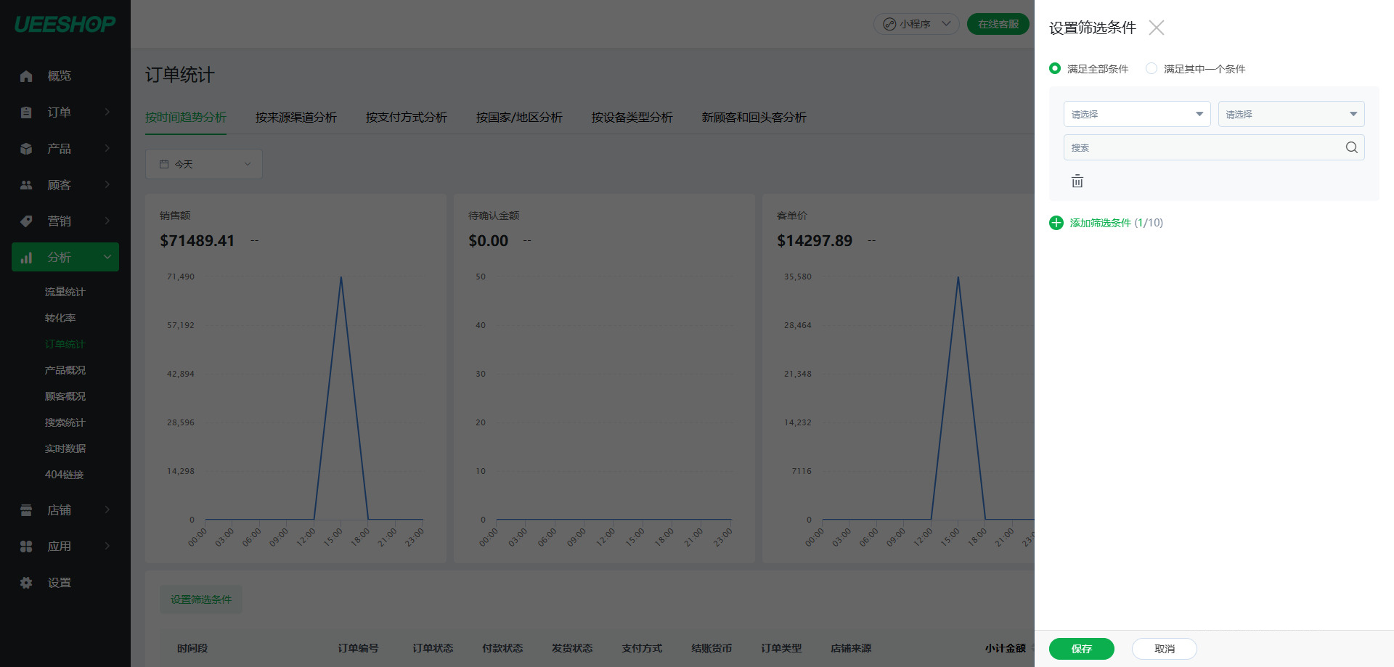Open the 小程序 dropdown in header
The height and width of the screenshot is (667, 1394).
[916, 24]
